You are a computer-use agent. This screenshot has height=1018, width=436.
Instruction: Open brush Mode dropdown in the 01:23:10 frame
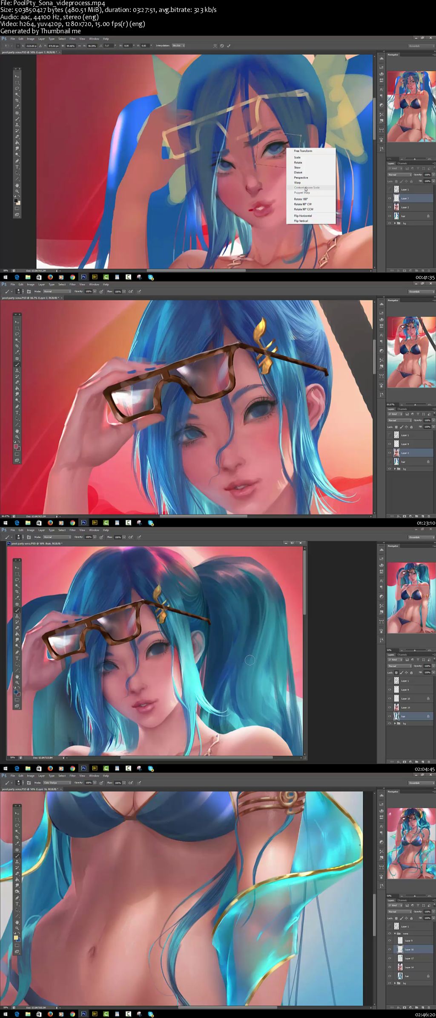pyautogui.click(x=57, y=291)
